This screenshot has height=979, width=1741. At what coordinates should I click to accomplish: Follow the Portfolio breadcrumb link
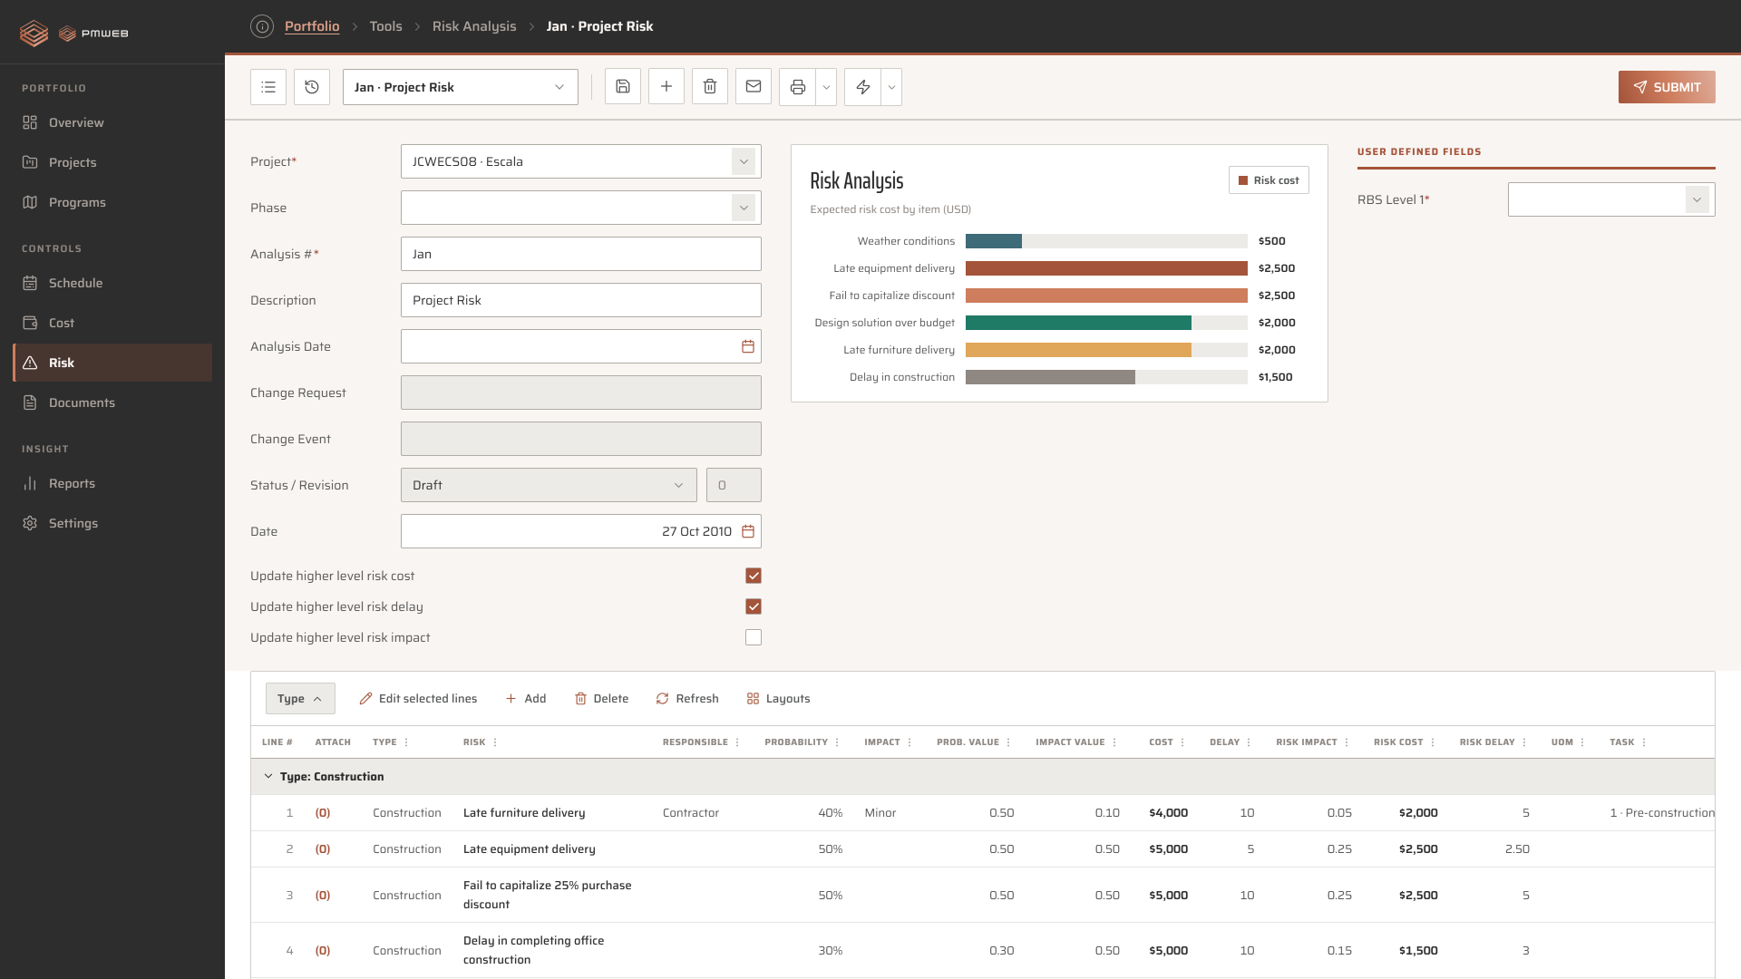pyautogui.click(x=312, y=26)
